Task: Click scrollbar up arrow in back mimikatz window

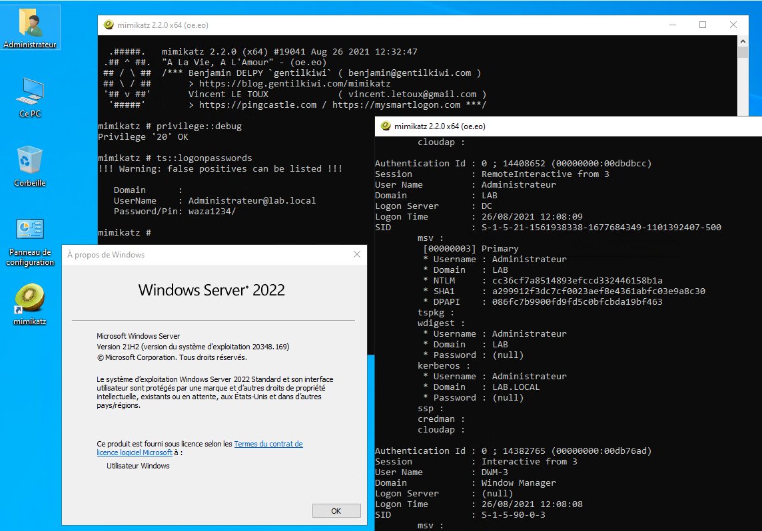Action: coord(743,41)
